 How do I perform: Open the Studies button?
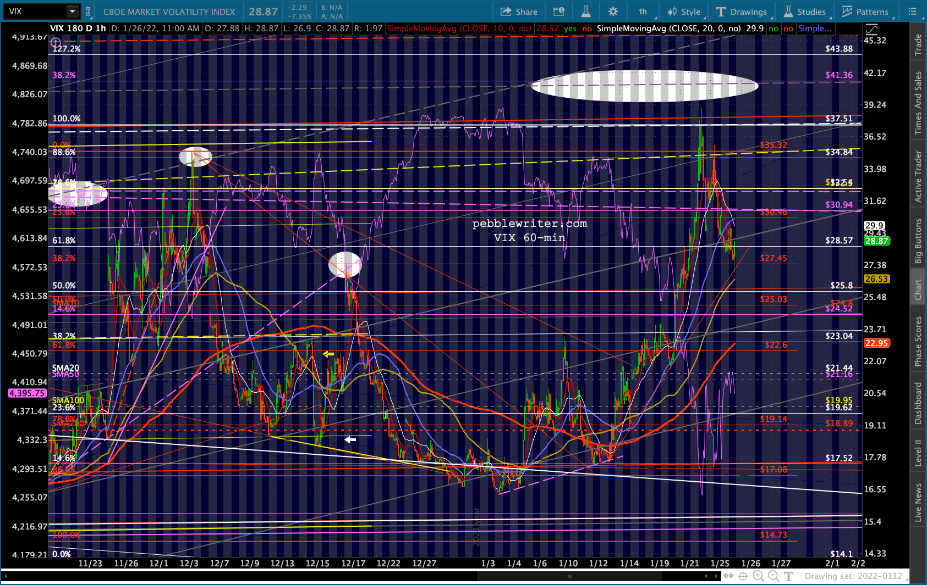pos(805,12)
